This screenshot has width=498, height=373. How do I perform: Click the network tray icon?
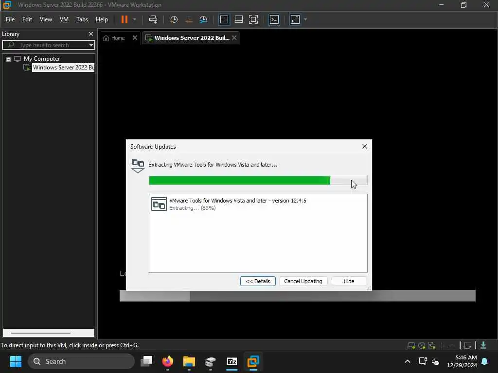pos(423,361)
